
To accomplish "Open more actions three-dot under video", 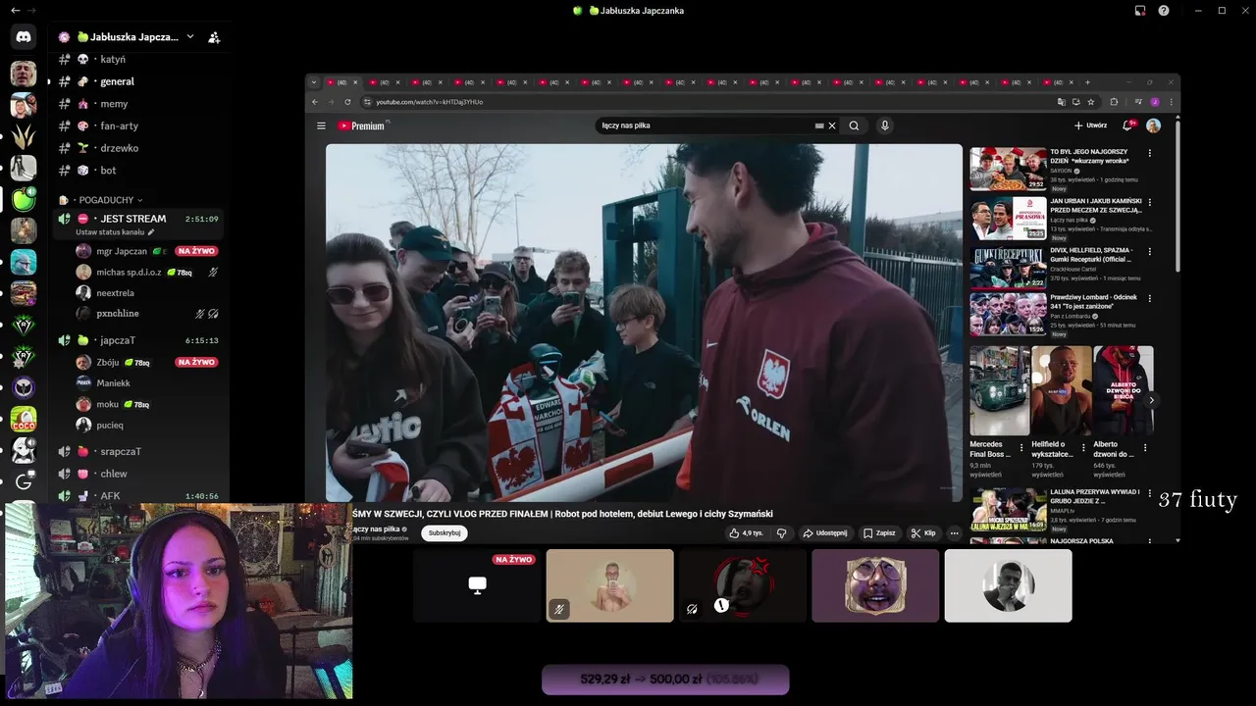I will pyautogui.click(x=954, y=533).
